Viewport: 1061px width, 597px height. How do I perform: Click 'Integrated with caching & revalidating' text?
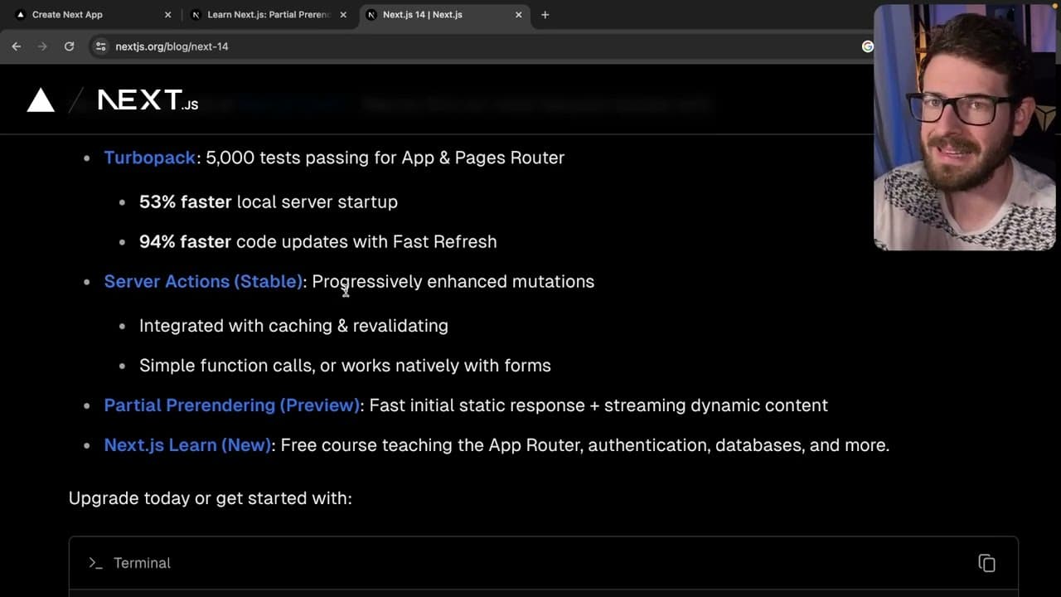pos(293,325)
